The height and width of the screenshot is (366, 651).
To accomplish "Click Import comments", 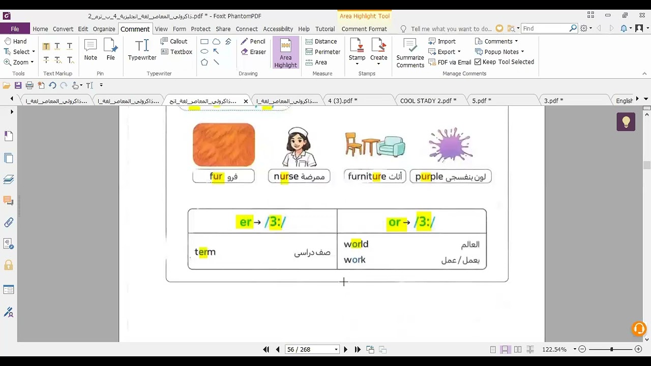I will [442, 41].
